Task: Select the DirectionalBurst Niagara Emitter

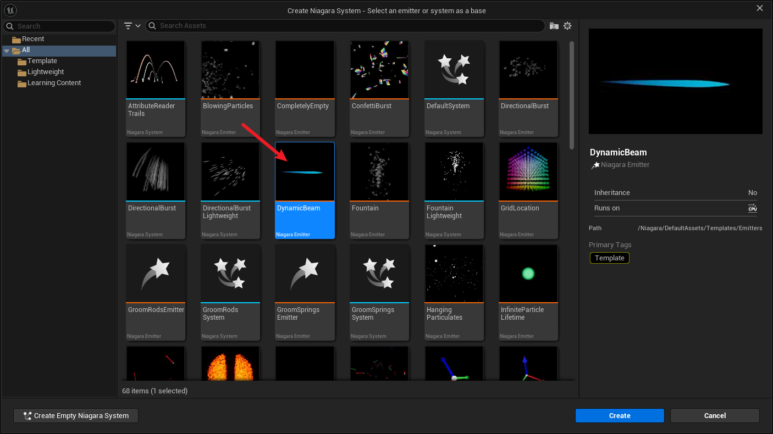Action: point(528,88)
